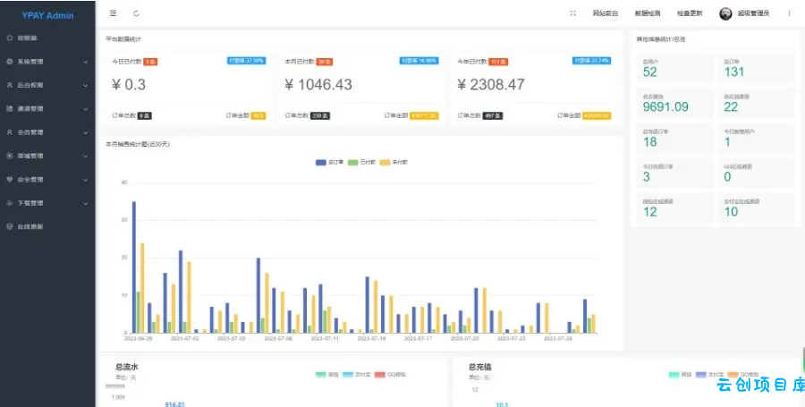Click the 会员管理 person icon in sidebar
This screenshot has height=407, width=805.
pyautogui.click(x=10, y=132)
